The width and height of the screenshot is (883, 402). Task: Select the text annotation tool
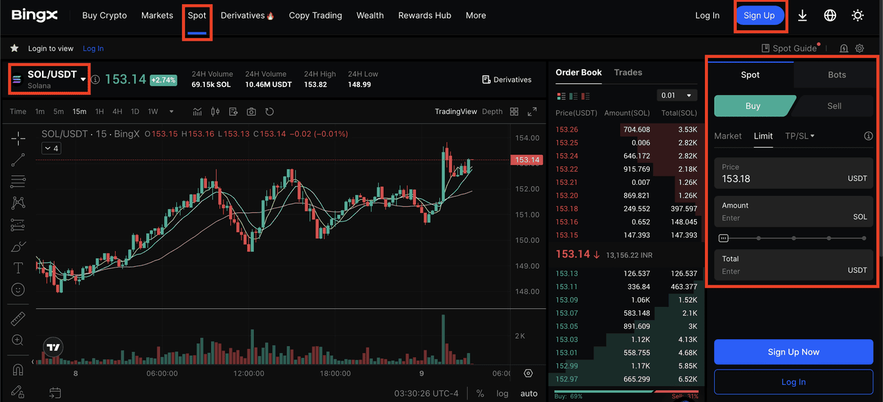tap(18, 268)
